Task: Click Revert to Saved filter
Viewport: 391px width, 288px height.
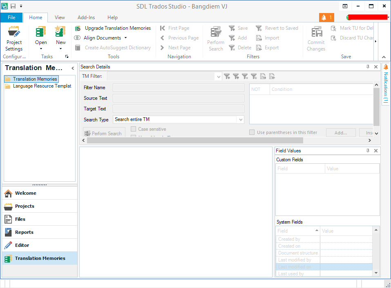Action: pyautogui.click(x=277, y=28)
